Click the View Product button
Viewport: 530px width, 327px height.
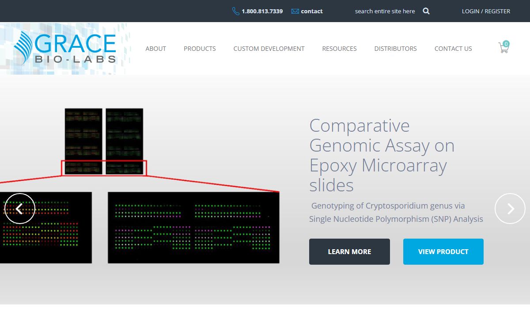tap(443, 251)
